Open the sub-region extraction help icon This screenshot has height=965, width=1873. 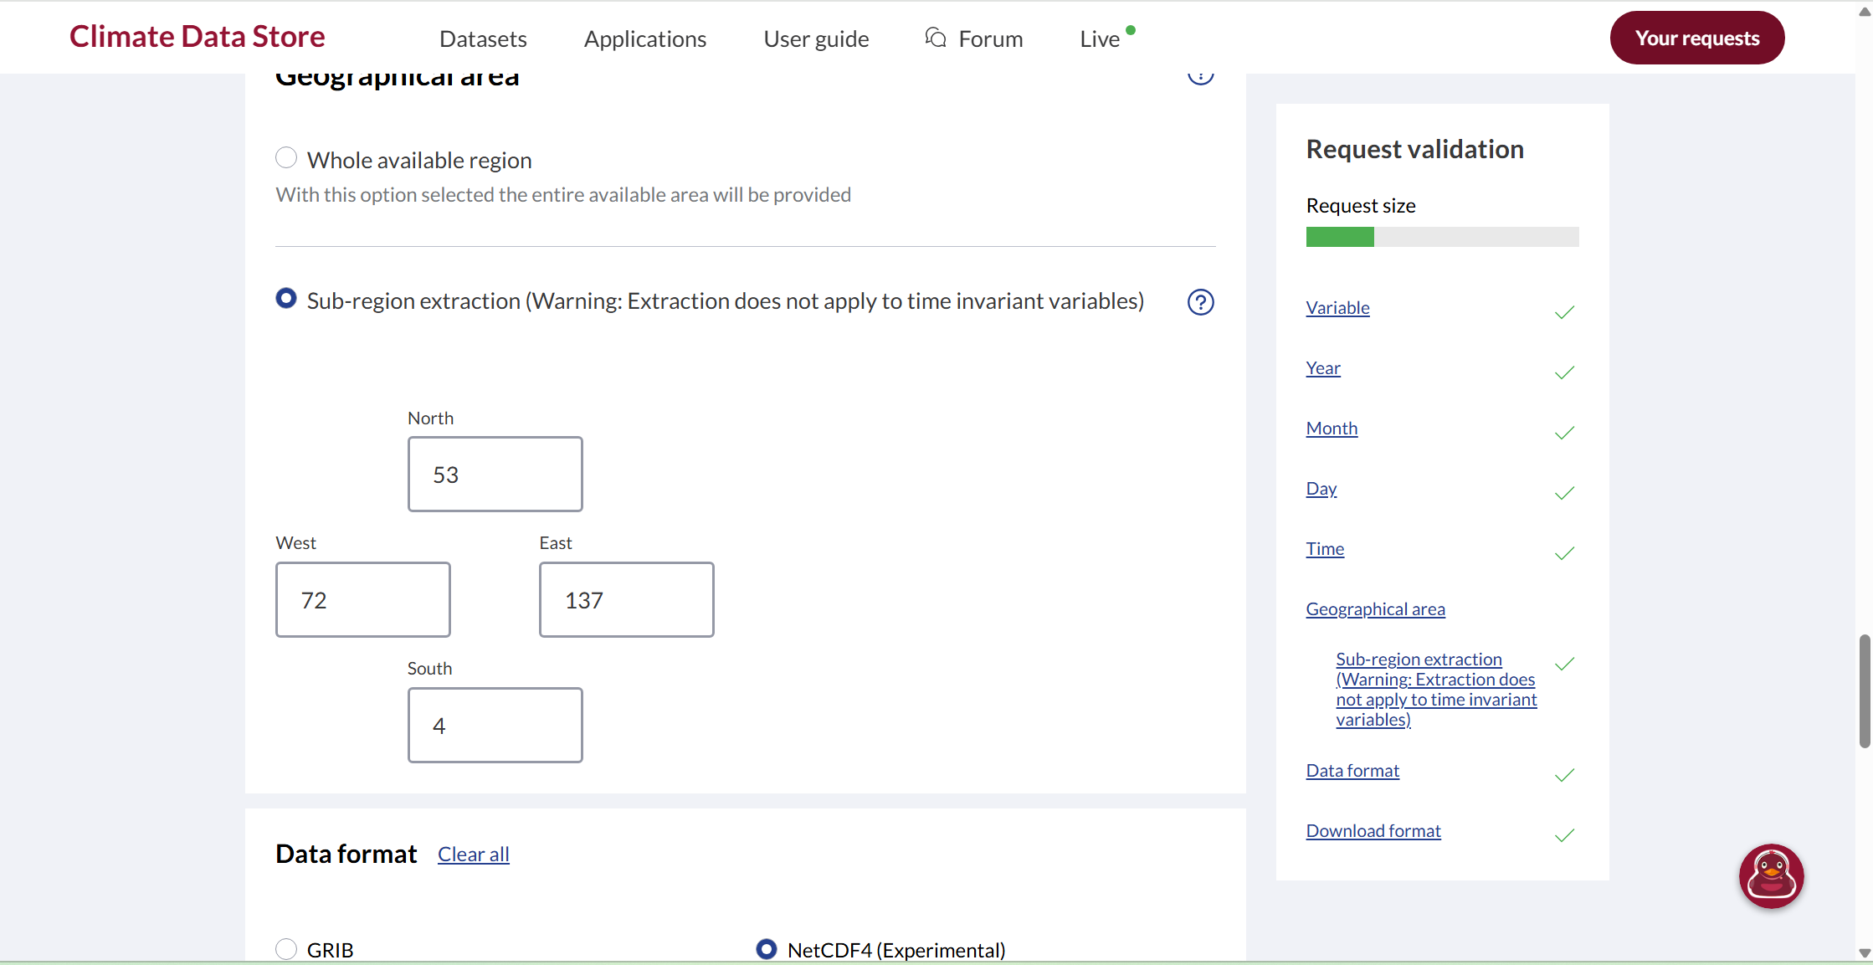[x=1200, y=302]
